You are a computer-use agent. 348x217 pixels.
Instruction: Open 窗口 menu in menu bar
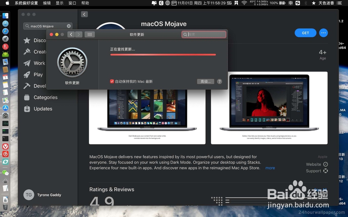(72, 3)
